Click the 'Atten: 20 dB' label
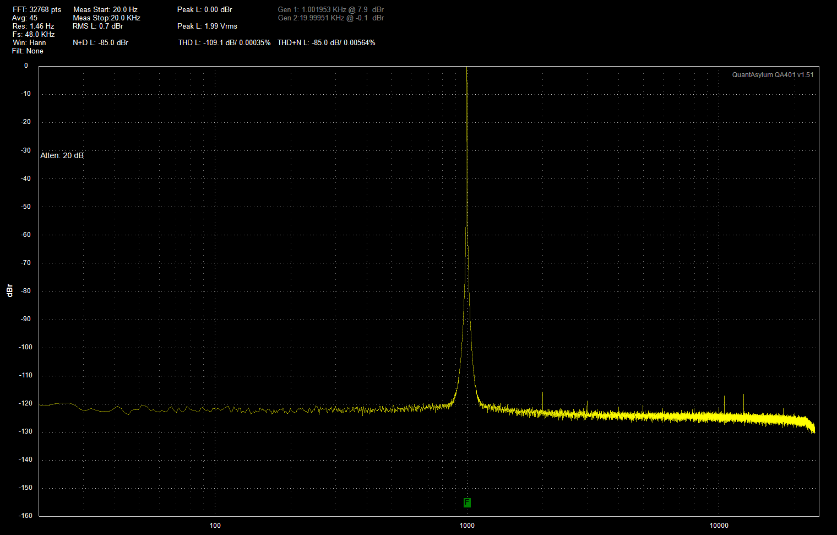The height and width of the screenshot is (535, 837). tap(62, 155)
